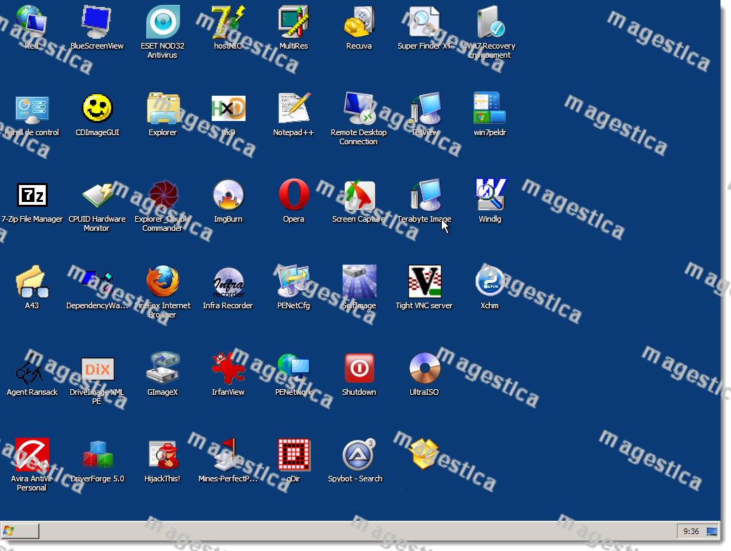Viewport: 731px width, 551px height.
Task: Open the Explorer folder icon
Action: tap(163, 109)
